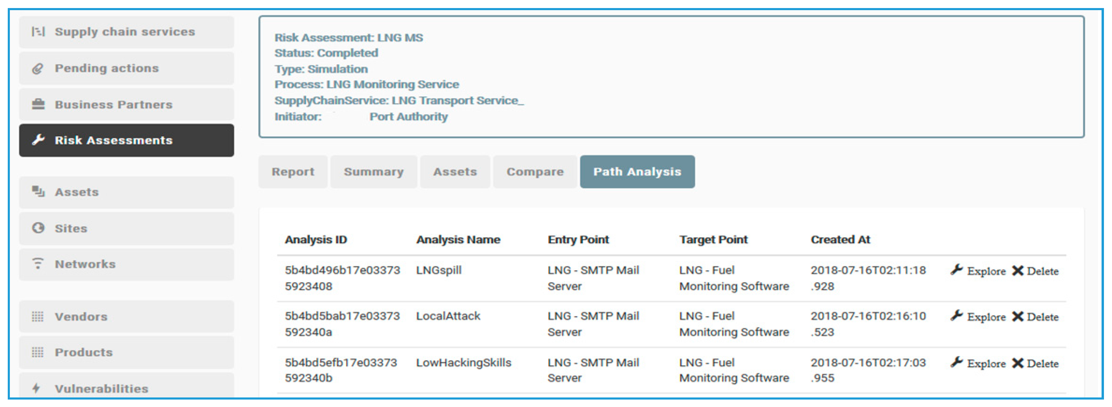Switch to the Report tab
Screen dimensions: 1112x407
[293, 172]
